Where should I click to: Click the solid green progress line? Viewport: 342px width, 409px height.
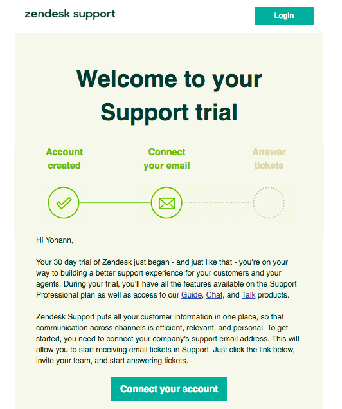click(x=115, y=202)
